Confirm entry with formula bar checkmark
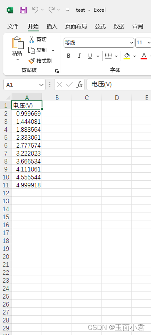Screen dimensions: 151x335 coord(69,84)
